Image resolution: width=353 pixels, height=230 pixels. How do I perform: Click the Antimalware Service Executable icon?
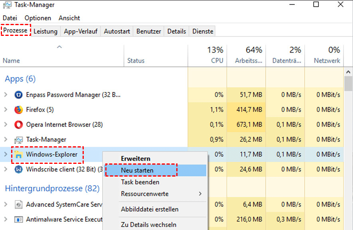tap(18, 220)
